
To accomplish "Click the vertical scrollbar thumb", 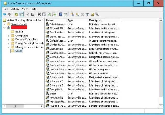I will 161,60.
